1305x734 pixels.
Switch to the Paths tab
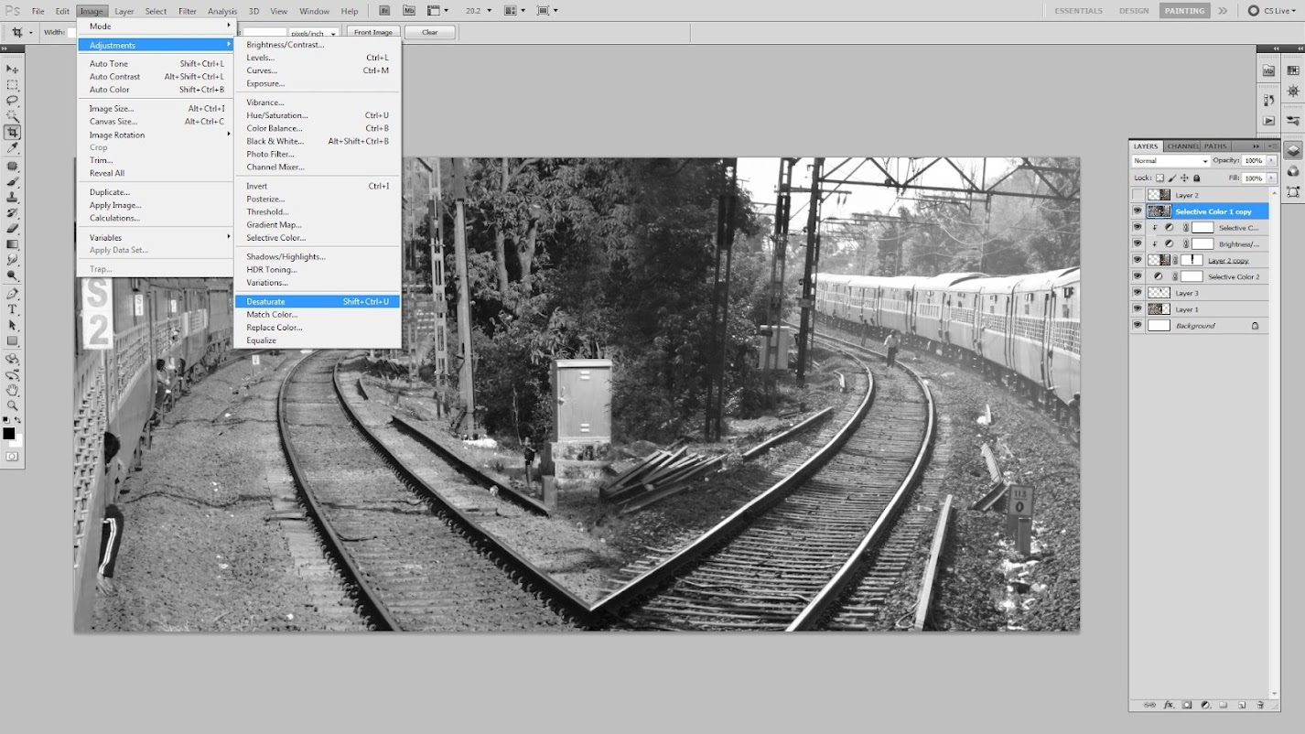click(1214, 146)
